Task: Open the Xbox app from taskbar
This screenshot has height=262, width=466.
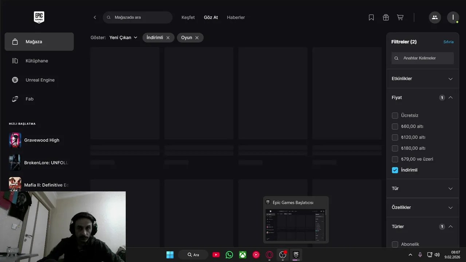Action: coord(243,255)
